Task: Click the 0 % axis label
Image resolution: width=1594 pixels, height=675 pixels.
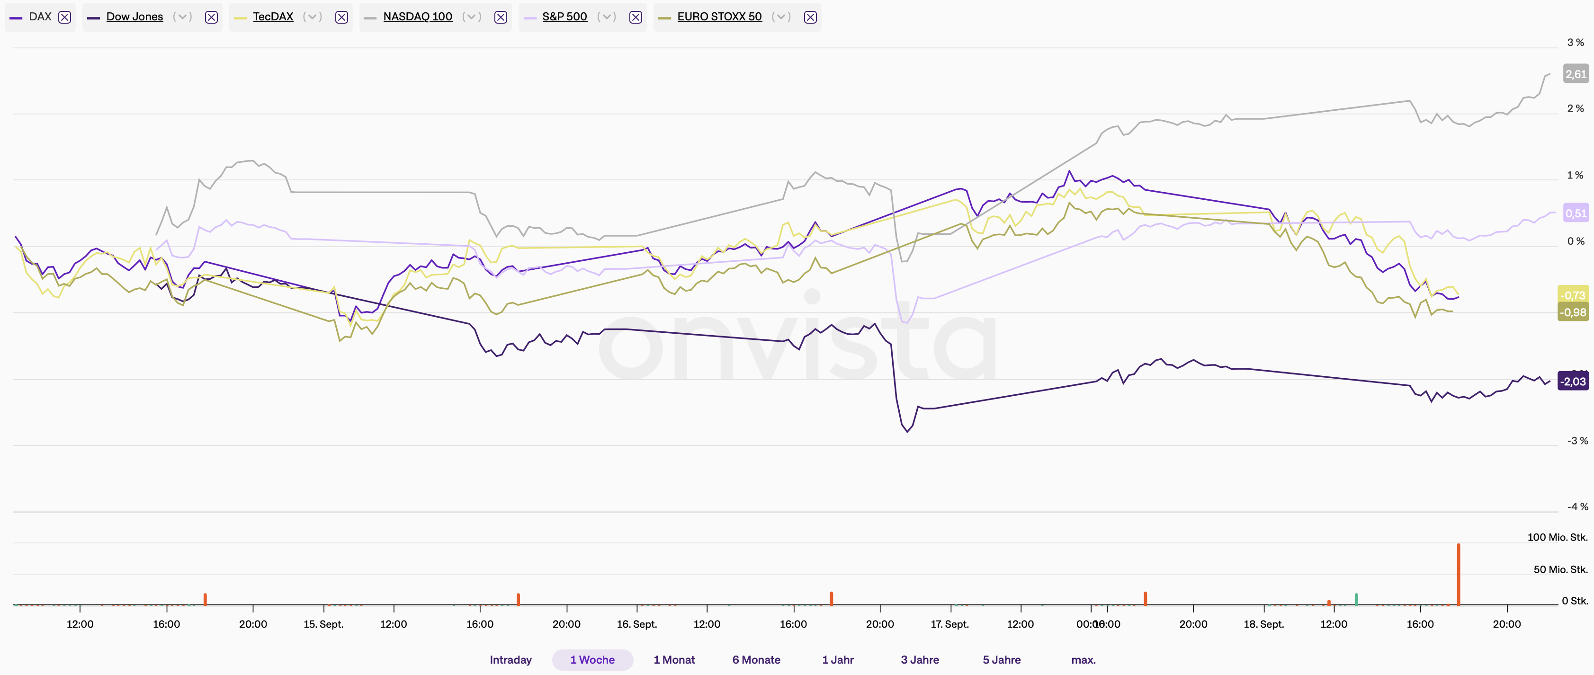Action: [1576, 241]
